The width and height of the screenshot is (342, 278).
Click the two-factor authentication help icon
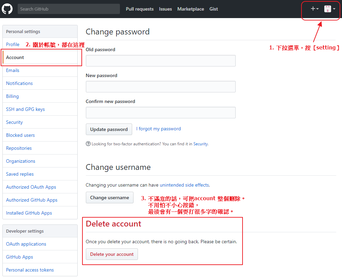click(88, 144)
